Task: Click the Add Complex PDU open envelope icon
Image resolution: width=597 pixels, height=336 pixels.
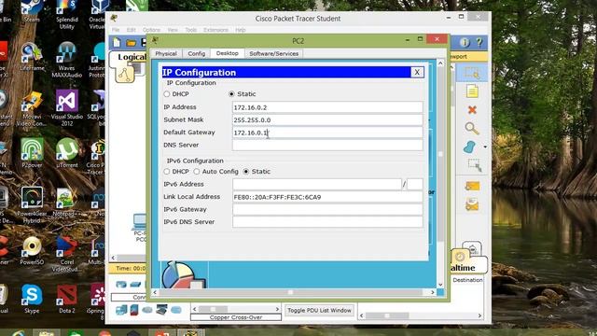Action: (472, 204)
